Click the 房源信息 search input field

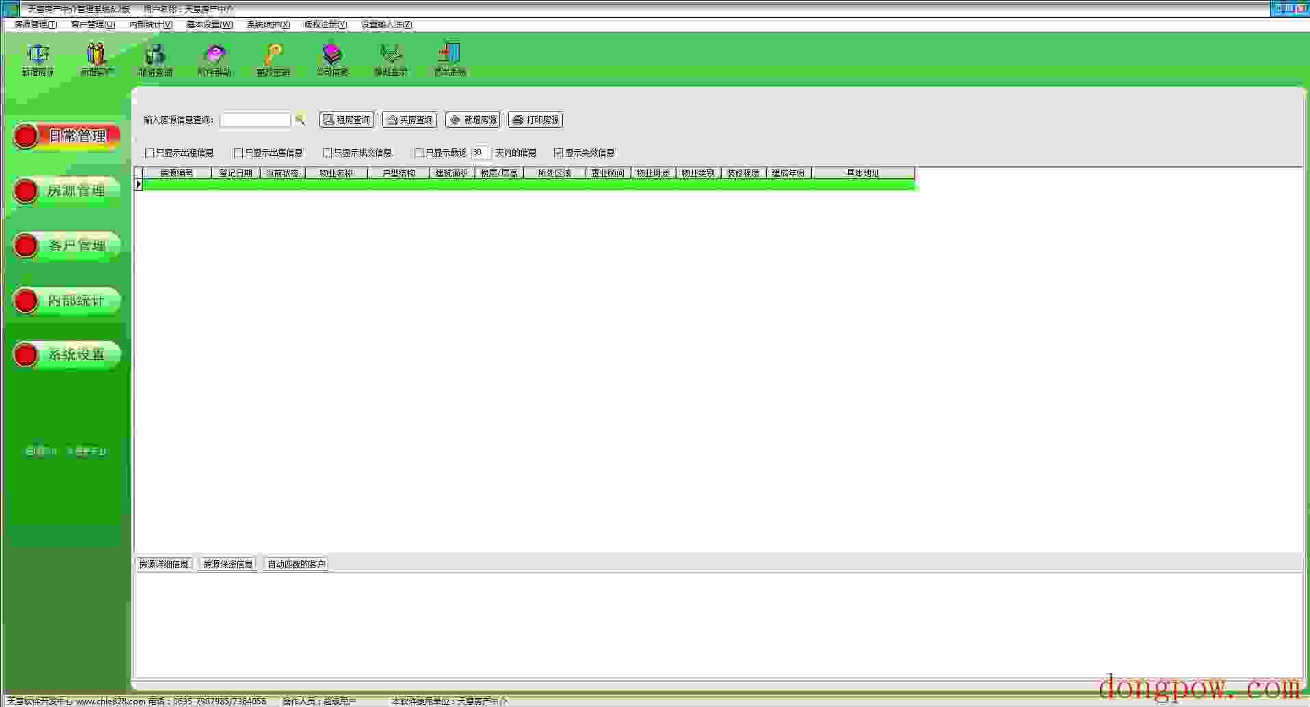255,120
